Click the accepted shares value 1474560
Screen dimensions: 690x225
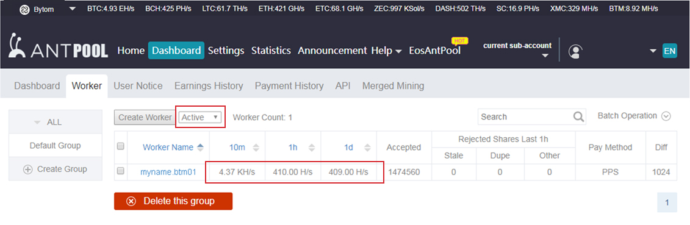click(404, 173)
